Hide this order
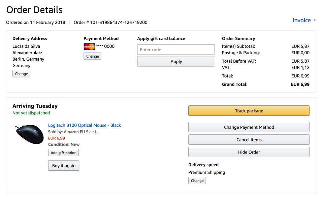323x198 pixels. coord(249,152)
